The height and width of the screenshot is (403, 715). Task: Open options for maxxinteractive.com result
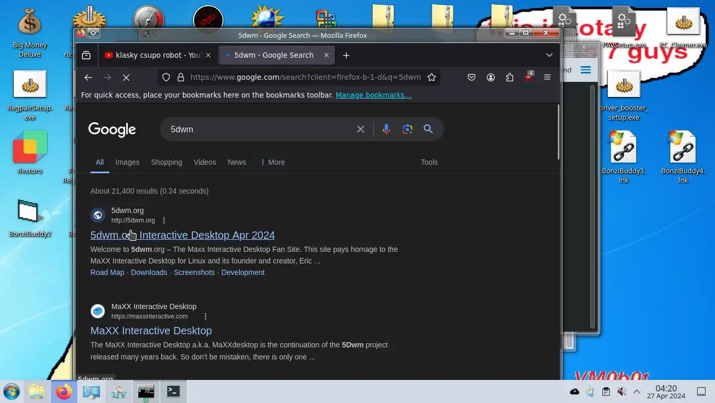coord(206,316)
